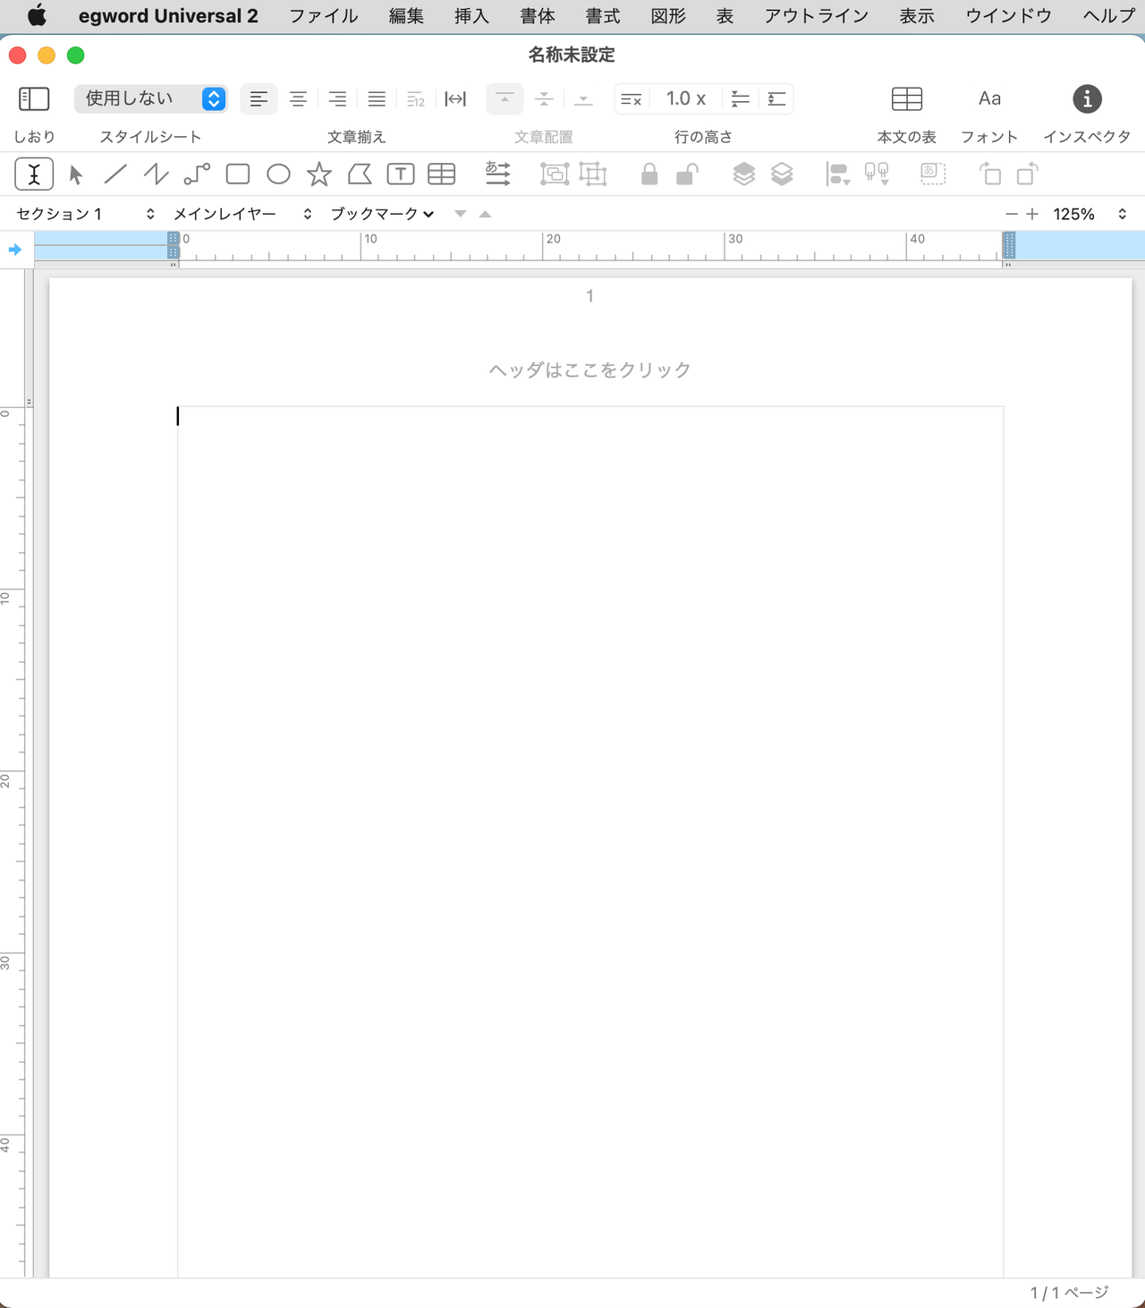Open the 書体 menu
Viewport: 1145px width, 1308px height.
click(x=538, y=16)
